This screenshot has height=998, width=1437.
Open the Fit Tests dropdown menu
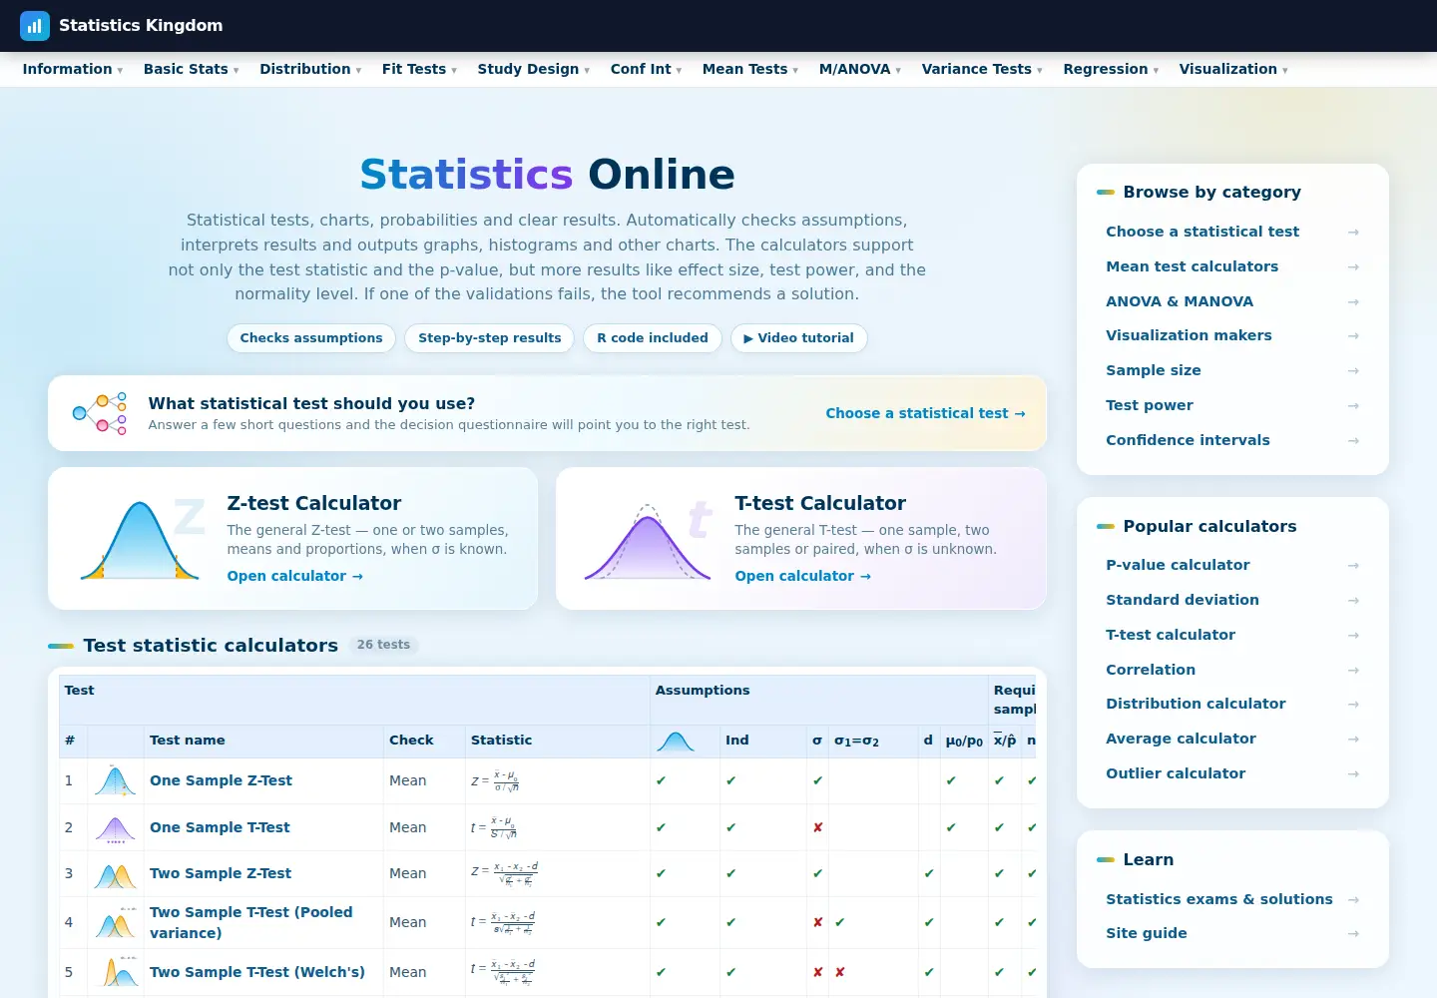click(419, 69)
